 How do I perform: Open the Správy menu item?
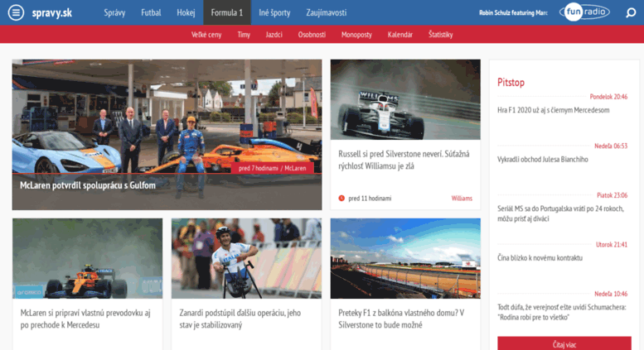pos(114,12)
